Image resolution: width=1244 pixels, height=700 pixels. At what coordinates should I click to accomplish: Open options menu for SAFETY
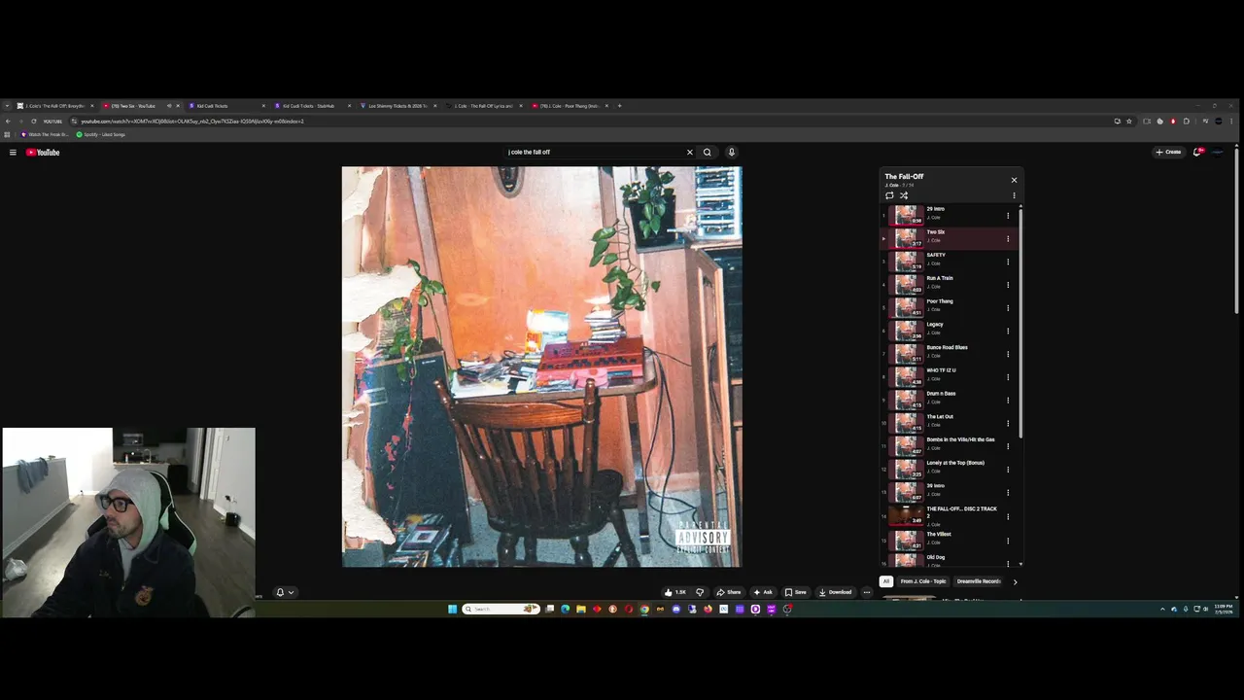point(1008,262)
